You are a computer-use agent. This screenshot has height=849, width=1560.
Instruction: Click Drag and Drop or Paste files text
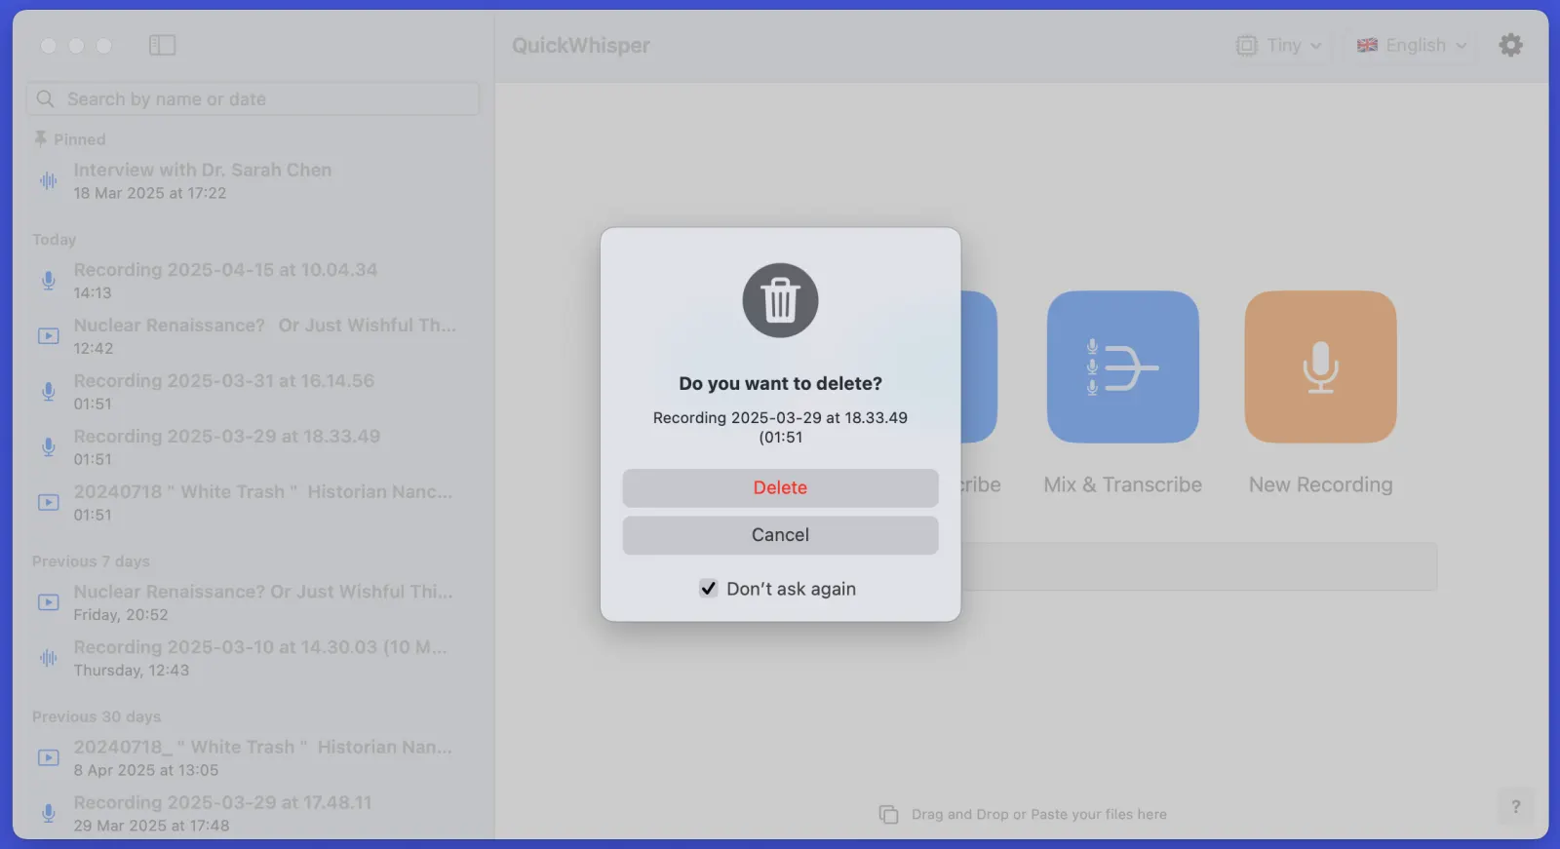pos(1038,814)
